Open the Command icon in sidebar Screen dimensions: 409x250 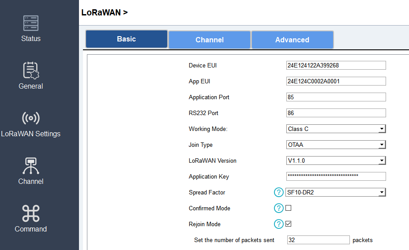point(31,213)
